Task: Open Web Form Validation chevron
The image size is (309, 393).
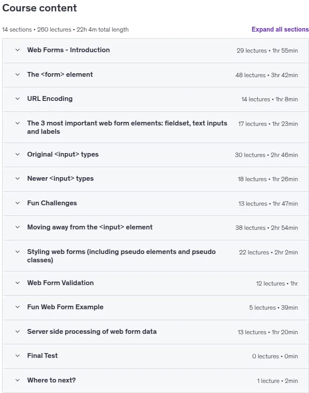Action: (x=18, y=283)
